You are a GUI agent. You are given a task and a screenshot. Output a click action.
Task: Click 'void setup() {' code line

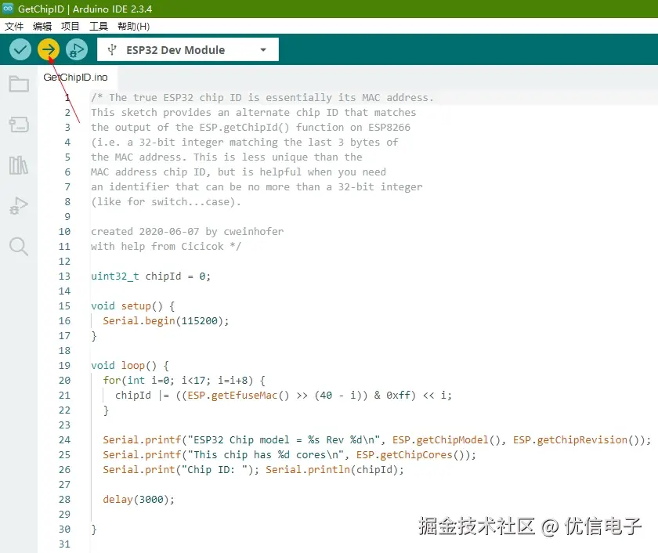tap(132, 305)
